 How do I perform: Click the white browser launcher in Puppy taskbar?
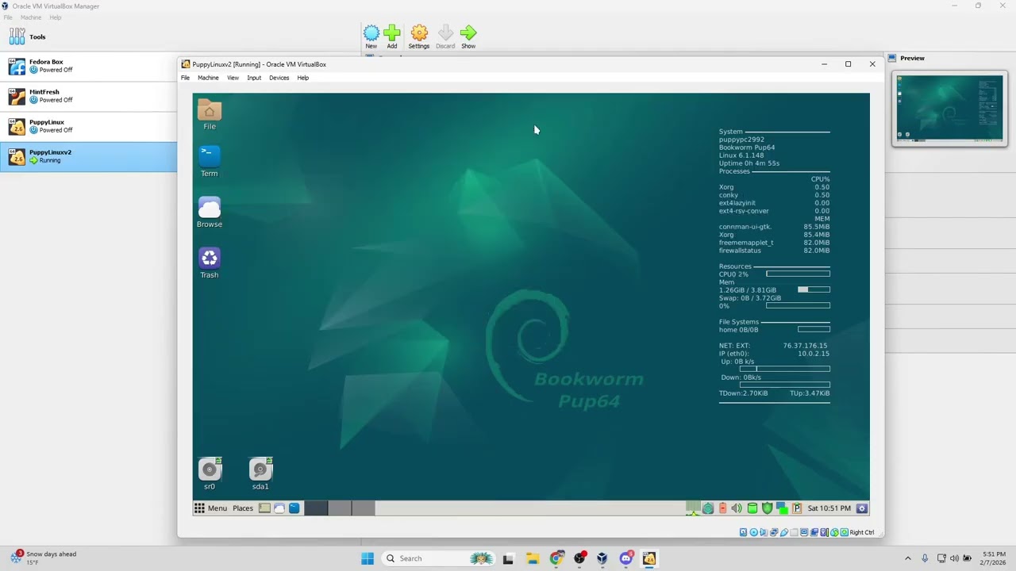point(279,508)
